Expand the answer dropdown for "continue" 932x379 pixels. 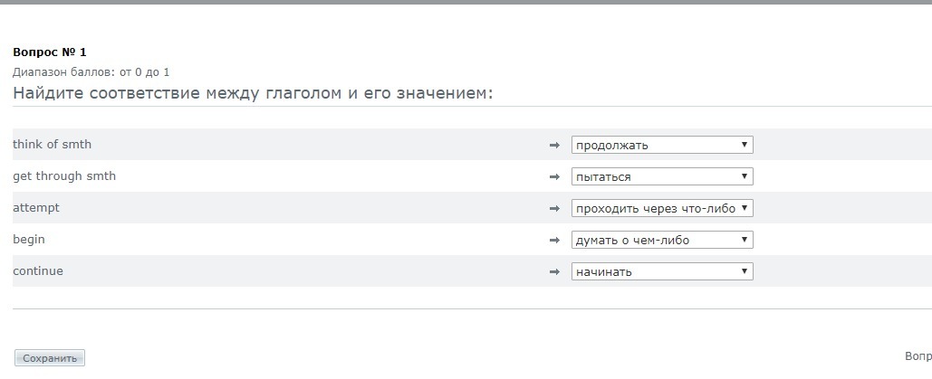pos(662,271)
